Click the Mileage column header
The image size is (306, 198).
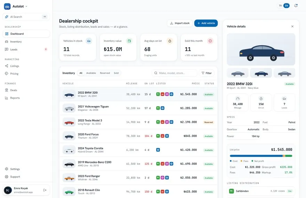132,84
